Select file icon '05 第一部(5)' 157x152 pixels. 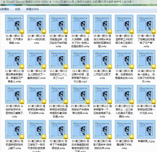point(102,24)
